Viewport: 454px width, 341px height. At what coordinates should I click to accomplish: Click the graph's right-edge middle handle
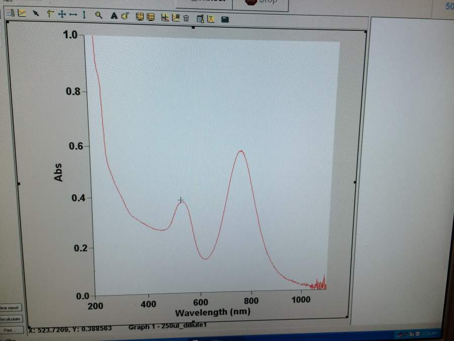(355, 182)
